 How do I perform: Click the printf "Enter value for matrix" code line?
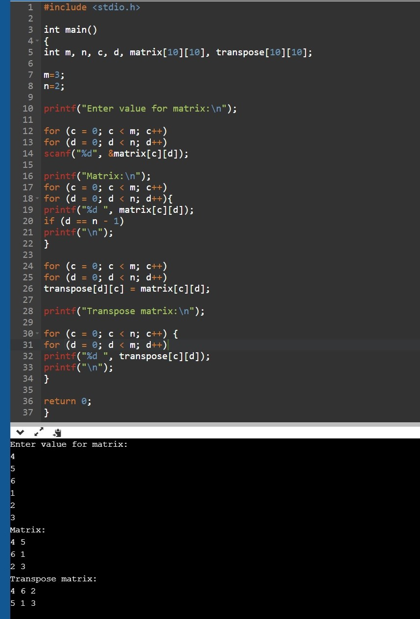click(x=140, y=109)
